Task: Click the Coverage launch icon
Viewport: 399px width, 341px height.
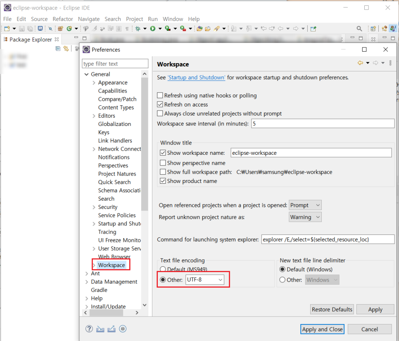Action: 168,28
